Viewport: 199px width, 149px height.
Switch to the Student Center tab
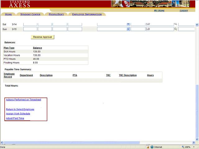coord(30,14)
